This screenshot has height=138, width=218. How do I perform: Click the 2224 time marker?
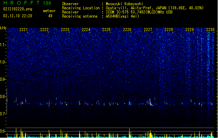coord(86,30)
